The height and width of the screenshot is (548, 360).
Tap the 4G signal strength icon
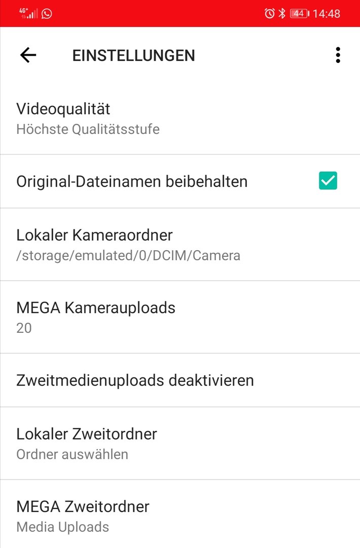pyautogui.click(x=28, y=13)
